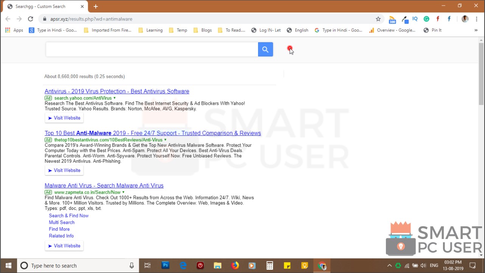Click the site security padlock indicator
Image resolution: width=485 pixels, height=273 pixels.
(44, 19)
